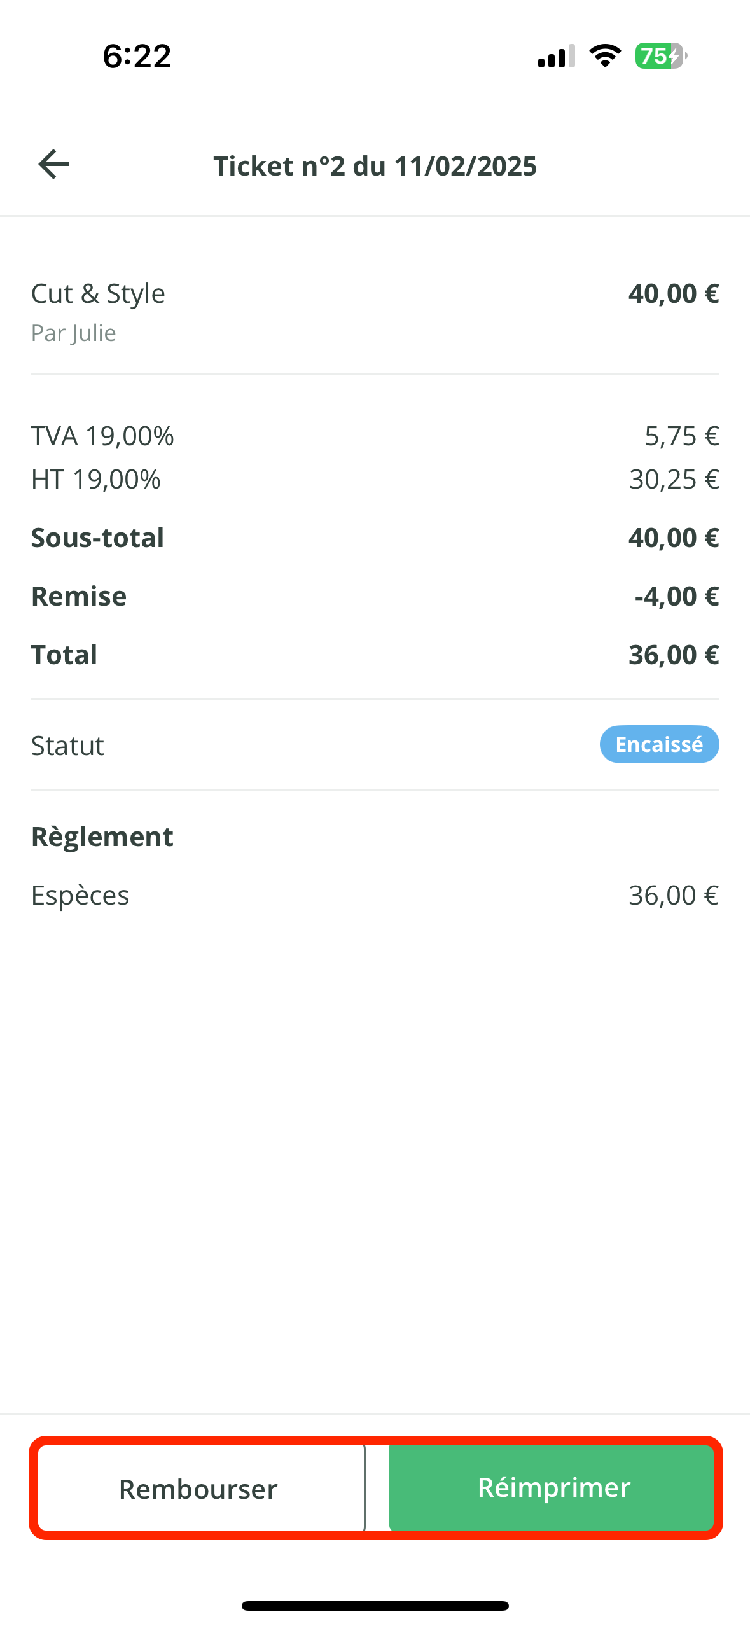This screenshot has width=750, height=1626.
Task: Tap the 40,00 € item price
Action: coord(673,294)
